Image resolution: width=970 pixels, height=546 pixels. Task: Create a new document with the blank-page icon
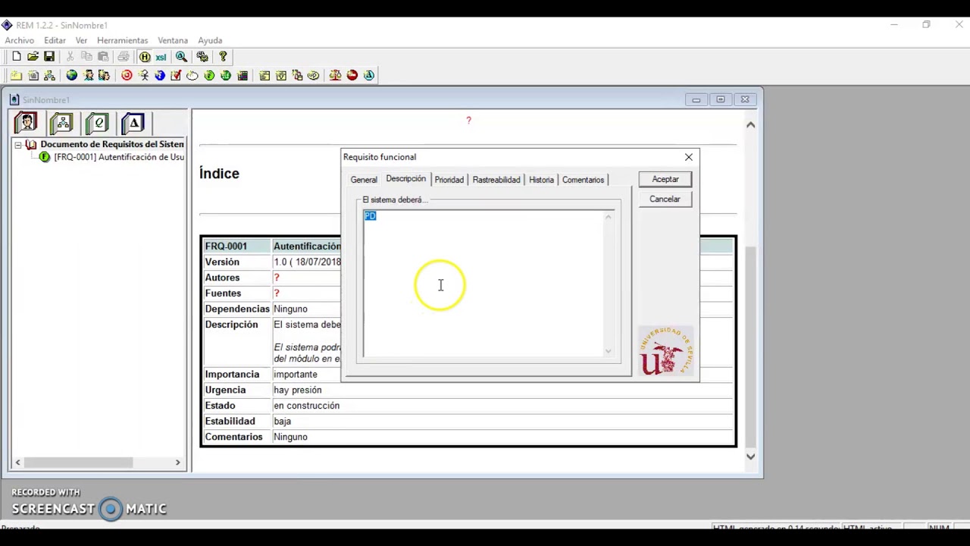click(x=16, y=57)
